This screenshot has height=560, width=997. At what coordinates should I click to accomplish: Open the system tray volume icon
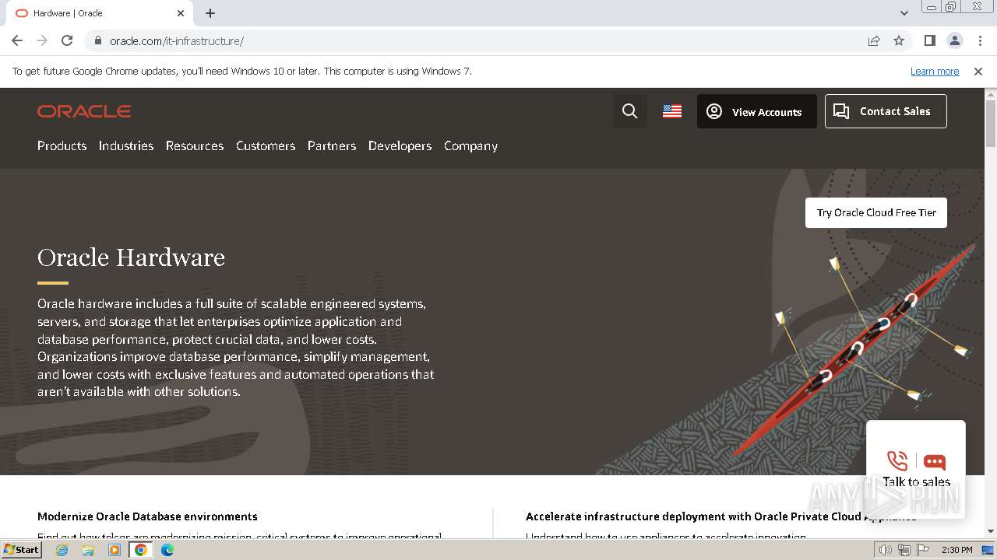(885, 550)
